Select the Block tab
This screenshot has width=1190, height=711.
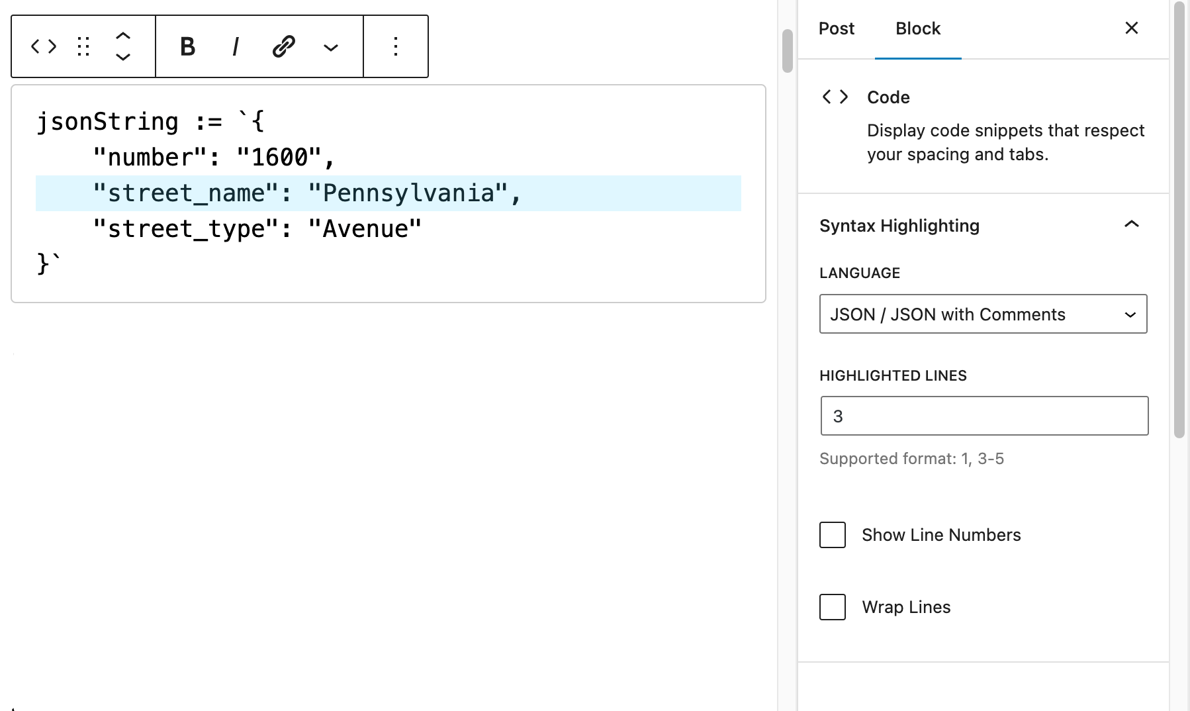pos(917,28)
